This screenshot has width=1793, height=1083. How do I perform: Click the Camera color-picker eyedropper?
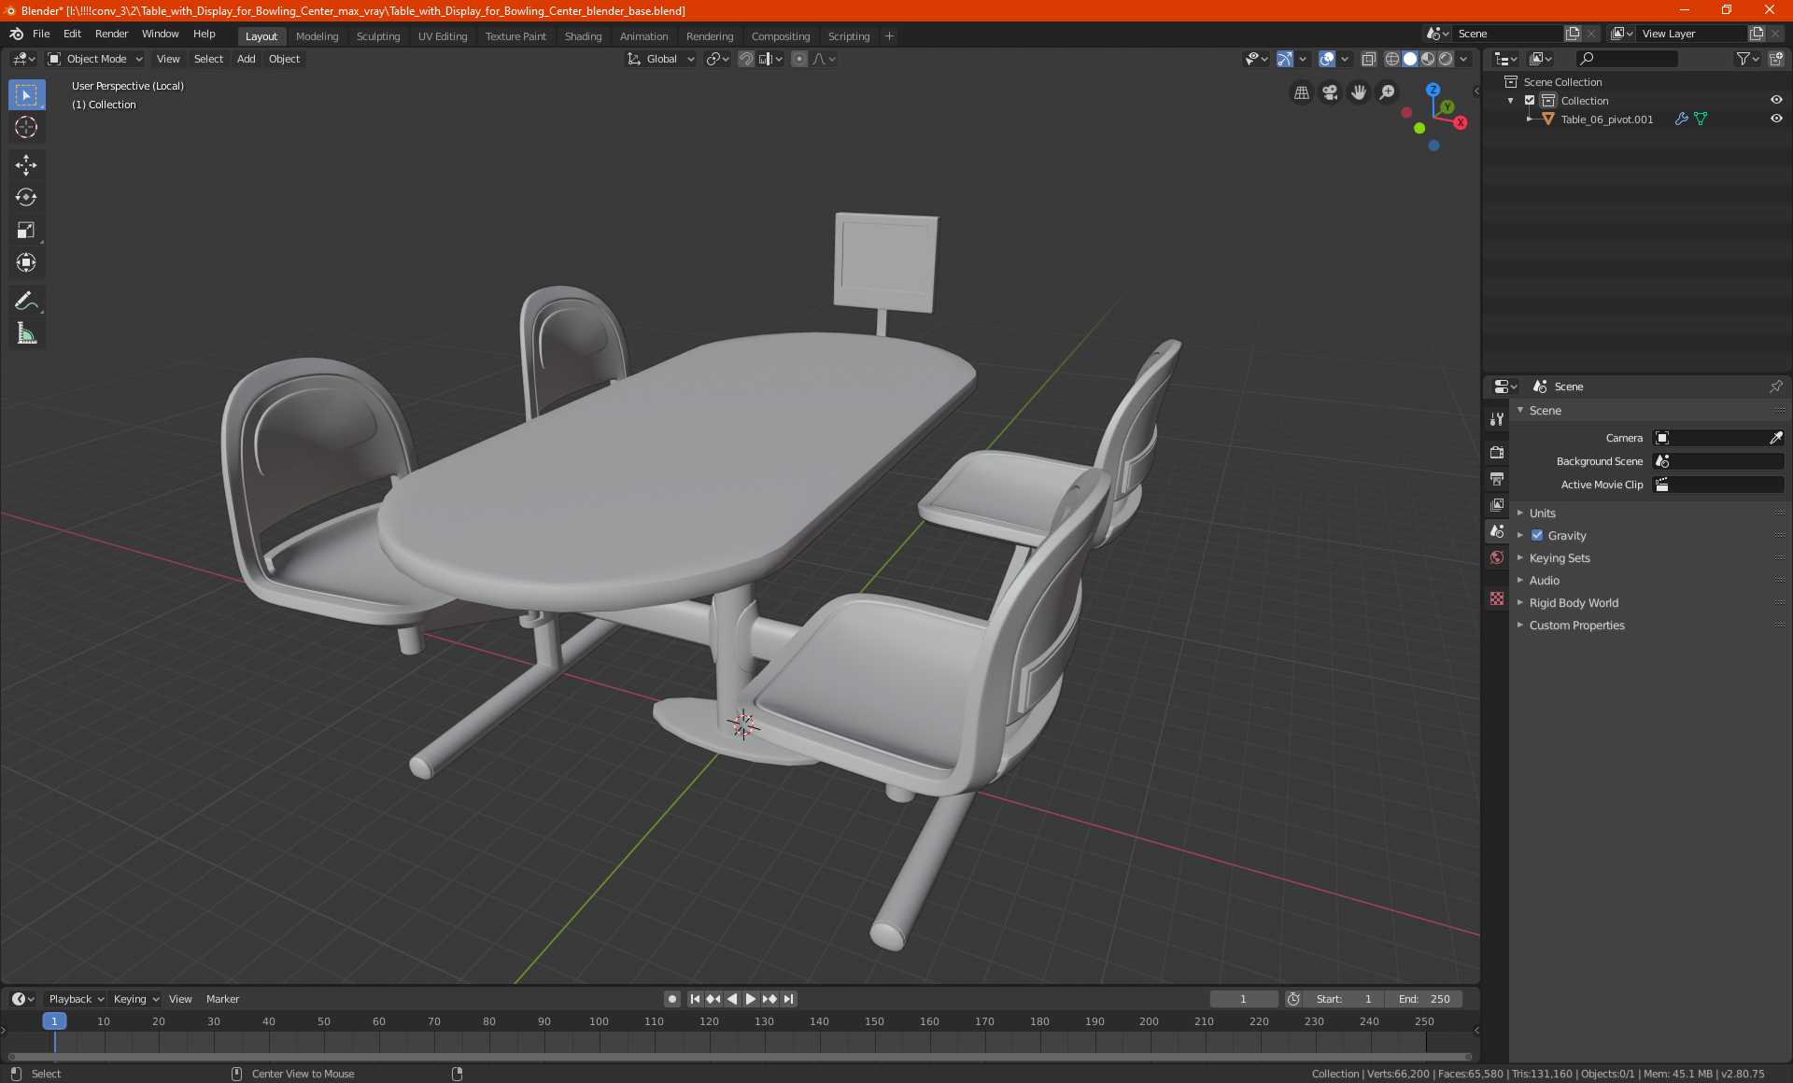coord(1775,438)
